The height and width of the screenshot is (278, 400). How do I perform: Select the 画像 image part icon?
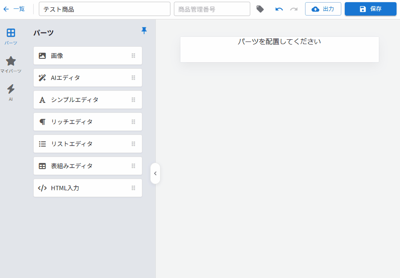click(42, 55)
